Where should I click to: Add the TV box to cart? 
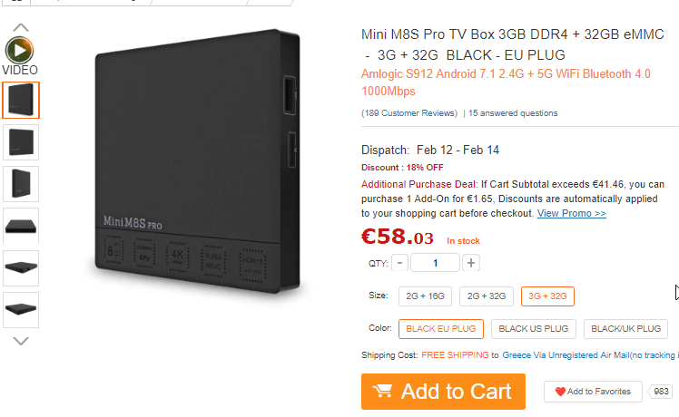pyautogui.click(x=443, y=392)
